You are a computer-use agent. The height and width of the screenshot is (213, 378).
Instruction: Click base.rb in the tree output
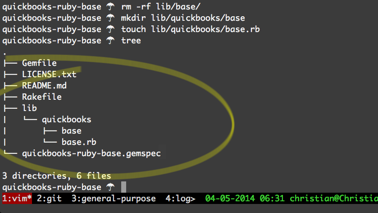(x=79, y=142)
